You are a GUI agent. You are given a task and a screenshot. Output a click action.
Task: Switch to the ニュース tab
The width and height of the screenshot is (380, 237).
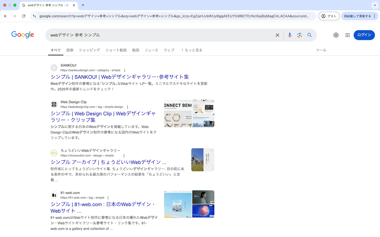coord(151,50)
